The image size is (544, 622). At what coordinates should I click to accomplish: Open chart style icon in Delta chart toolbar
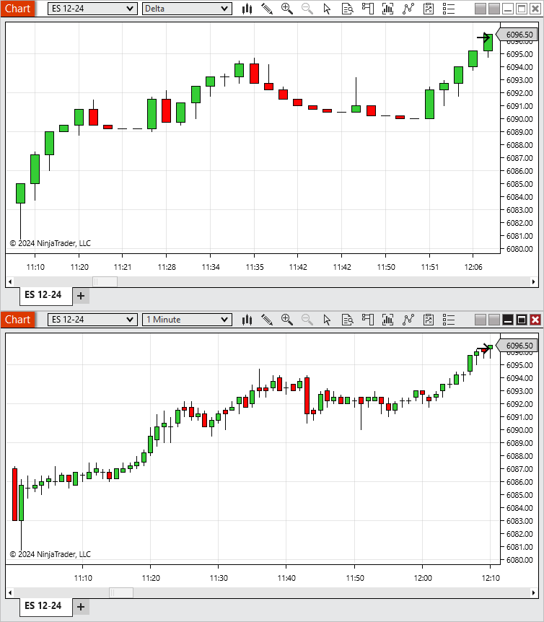coord(247,9)
